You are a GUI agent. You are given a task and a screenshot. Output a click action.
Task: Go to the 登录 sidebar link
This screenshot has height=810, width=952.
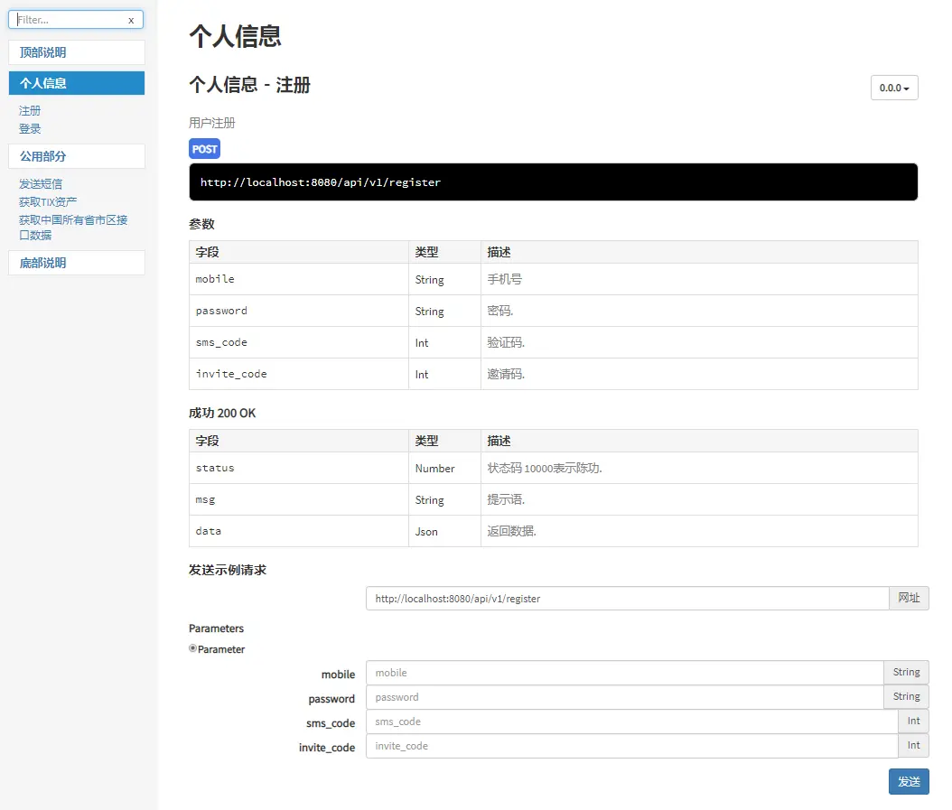(x=30, y=129)
